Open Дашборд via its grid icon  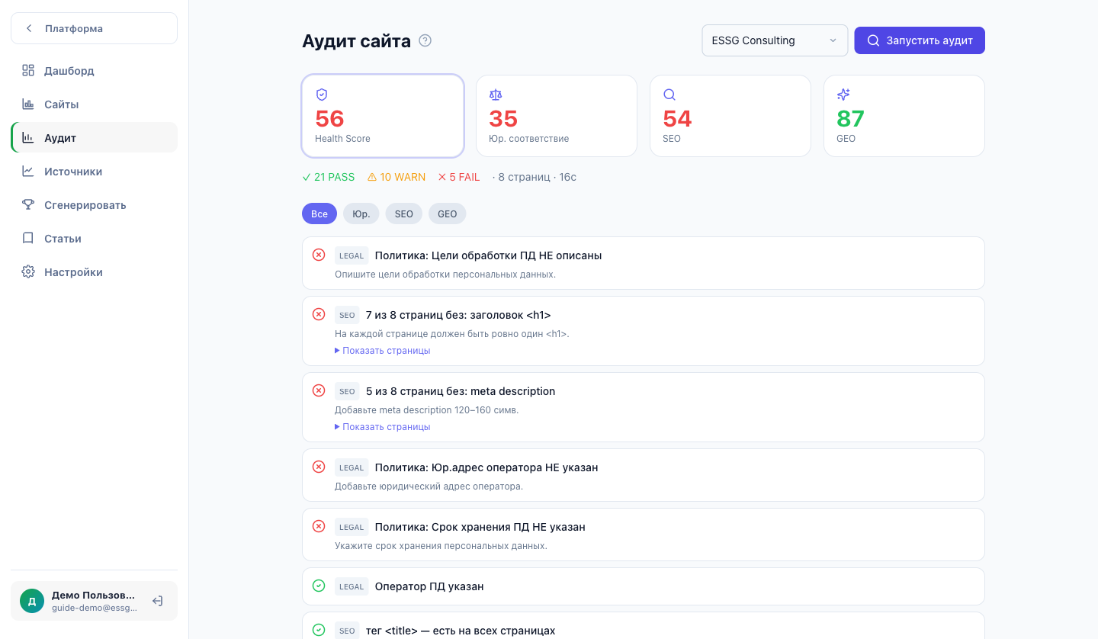(28, 71)
